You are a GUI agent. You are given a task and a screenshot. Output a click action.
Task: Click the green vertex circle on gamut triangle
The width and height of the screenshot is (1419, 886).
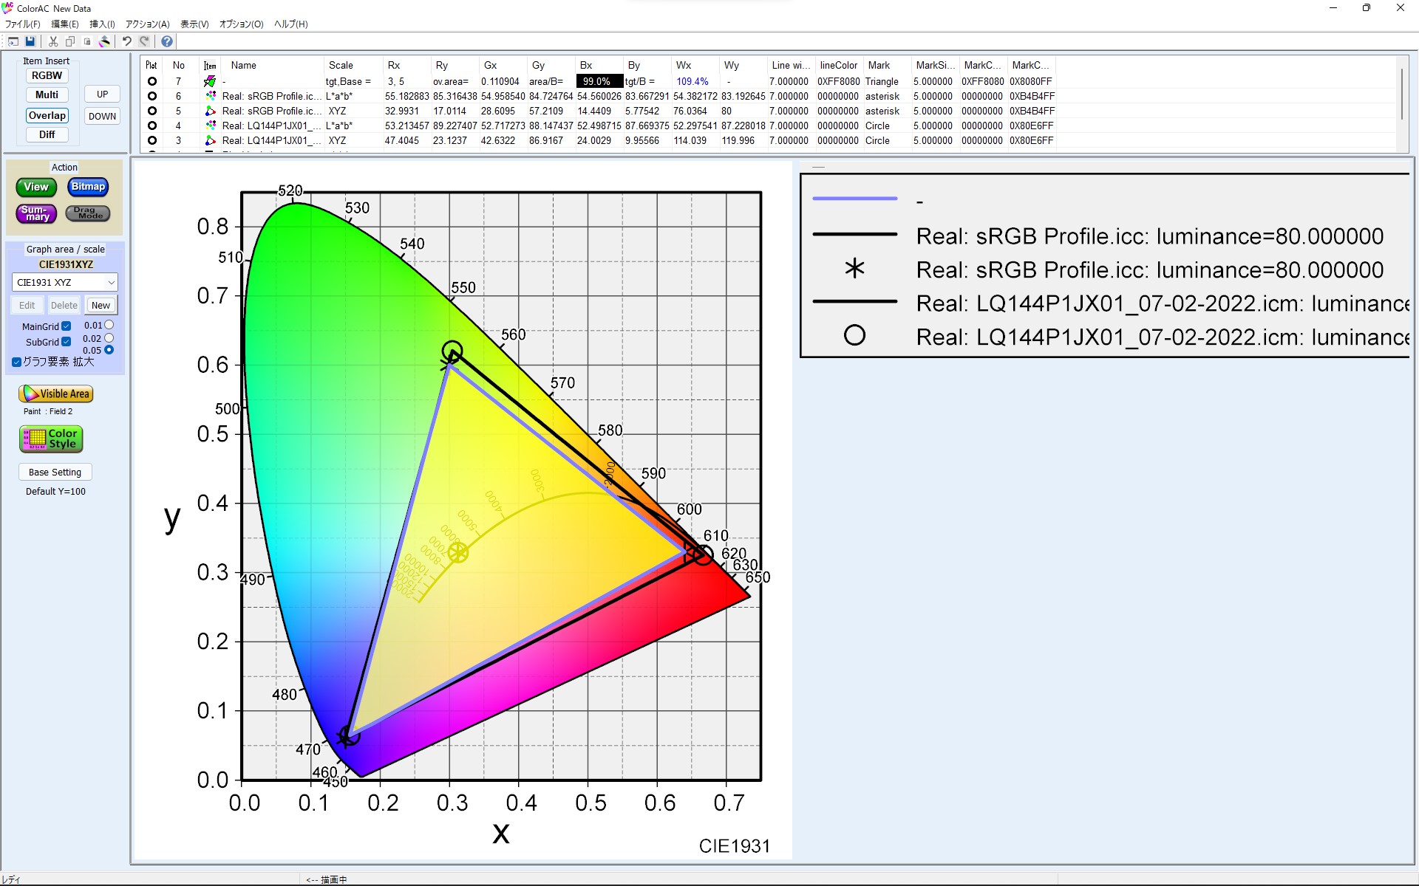tap(452, 351)
